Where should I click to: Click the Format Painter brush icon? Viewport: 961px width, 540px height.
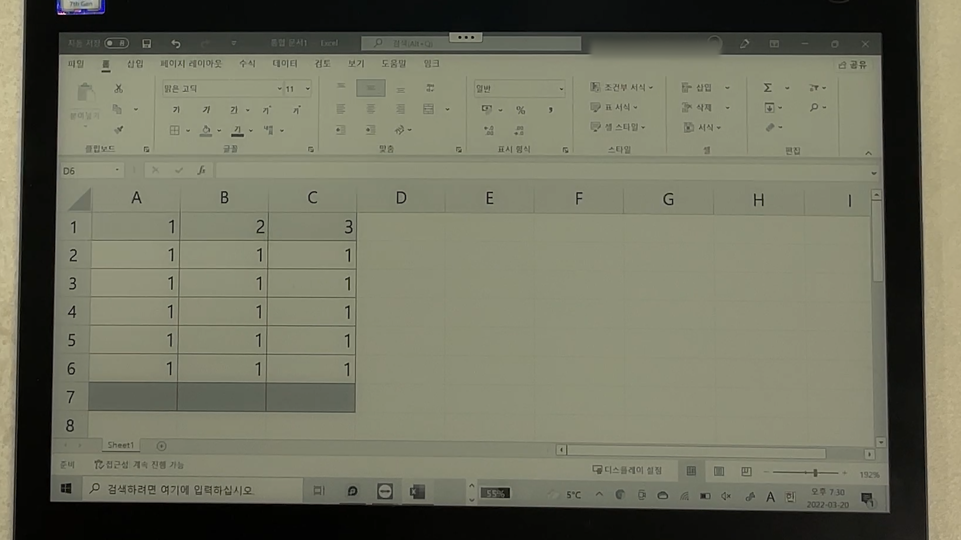[x=119, y=130]
